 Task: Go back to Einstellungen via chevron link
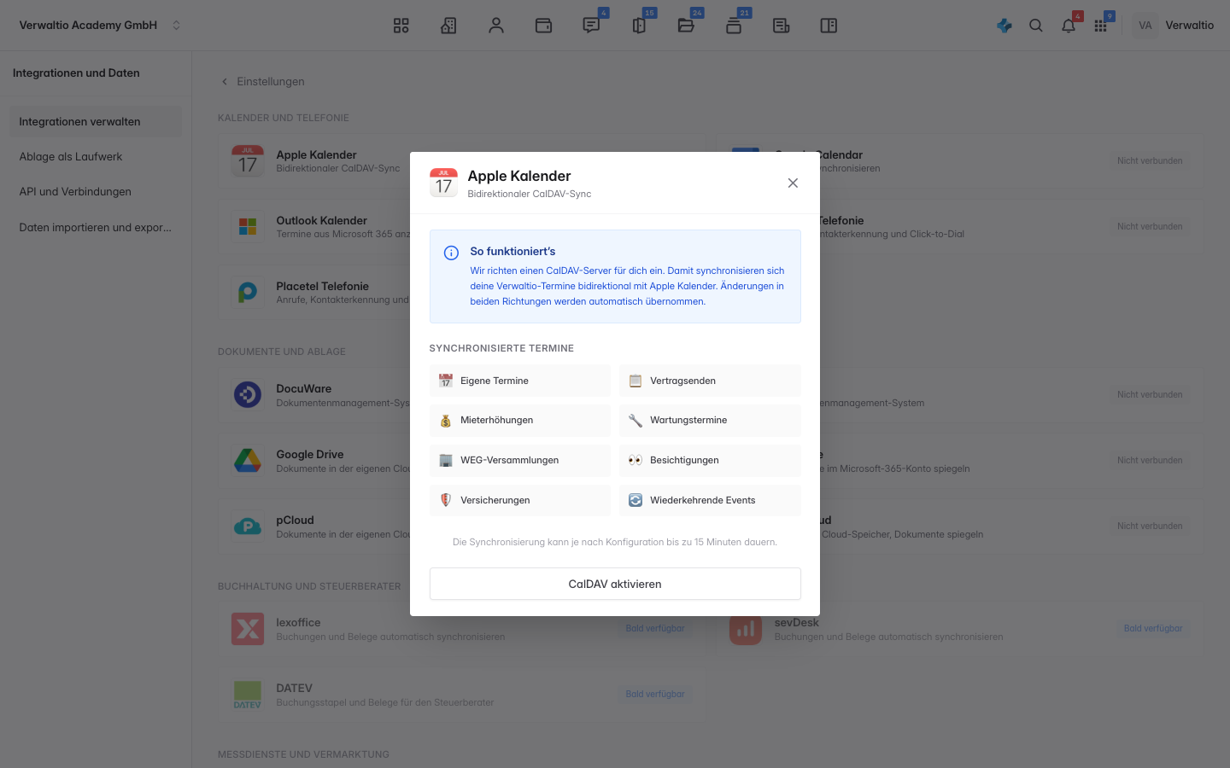pyautogui.click(x=263, y=82)
